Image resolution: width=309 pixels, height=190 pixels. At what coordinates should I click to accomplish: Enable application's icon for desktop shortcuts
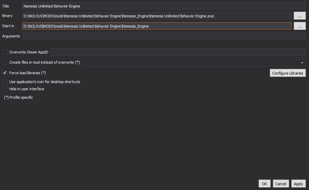(x=5, y=81)
